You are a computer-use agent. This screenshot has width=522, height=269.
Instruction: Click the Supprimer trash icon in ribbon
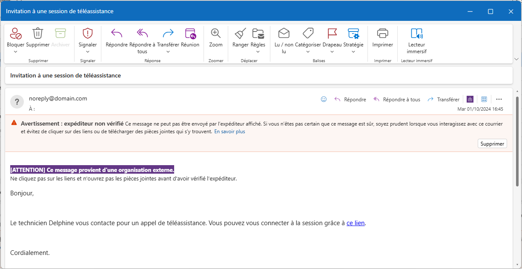tap(38, 33)
